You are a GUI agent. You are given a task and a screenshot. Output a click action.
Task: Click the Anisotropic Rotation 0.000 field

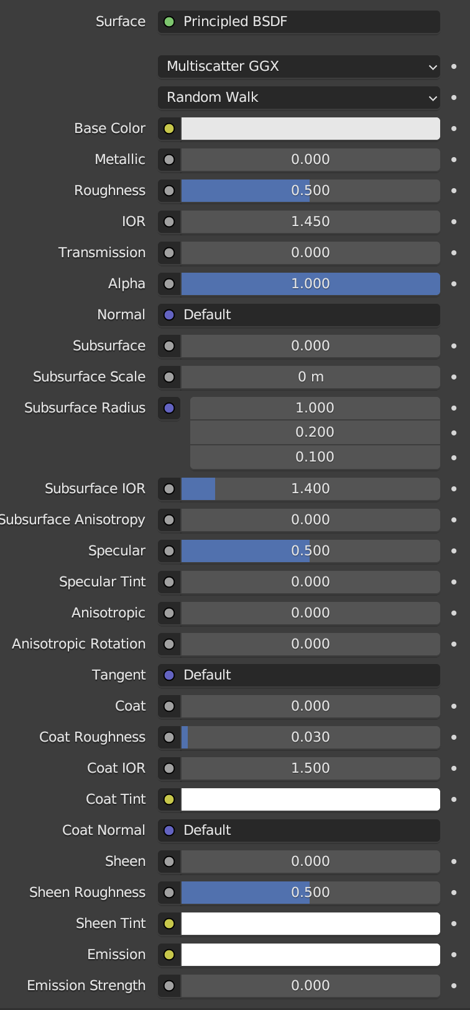coord(311,644)
